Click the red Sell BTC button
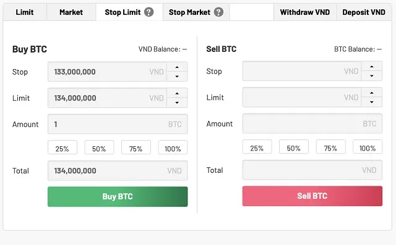 [x=312, y=196]
